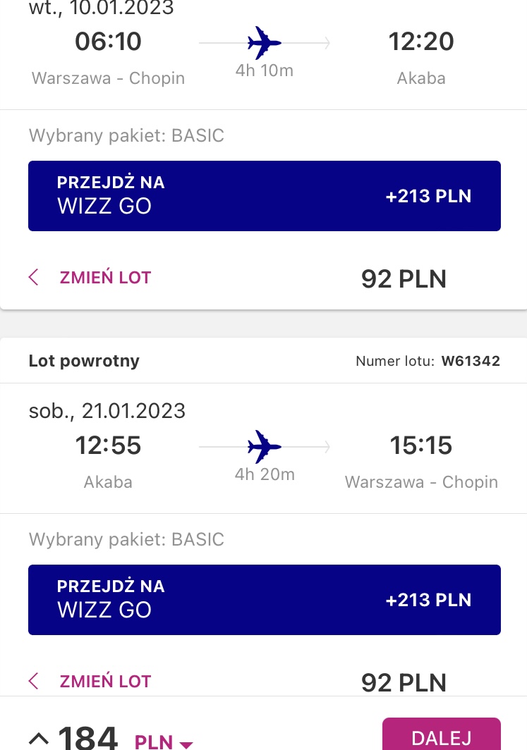Tap the back chevron beside return ZMIEŃ LOT

pyautogui.click(x=33, y=681)
